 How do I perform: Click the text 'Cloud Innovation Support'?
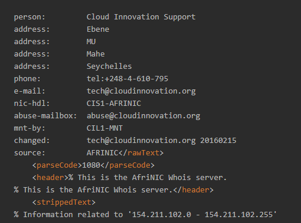click(x=141, y=17)
